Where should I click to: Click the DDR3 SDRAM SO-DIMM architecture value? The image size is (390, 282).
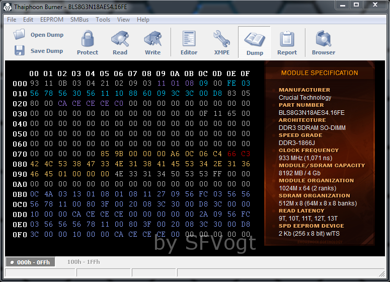pos(312,128)
